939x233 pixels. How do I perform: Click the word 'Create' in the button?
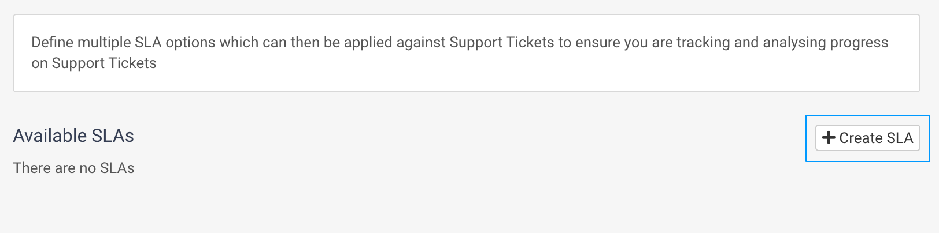point(860,138)
